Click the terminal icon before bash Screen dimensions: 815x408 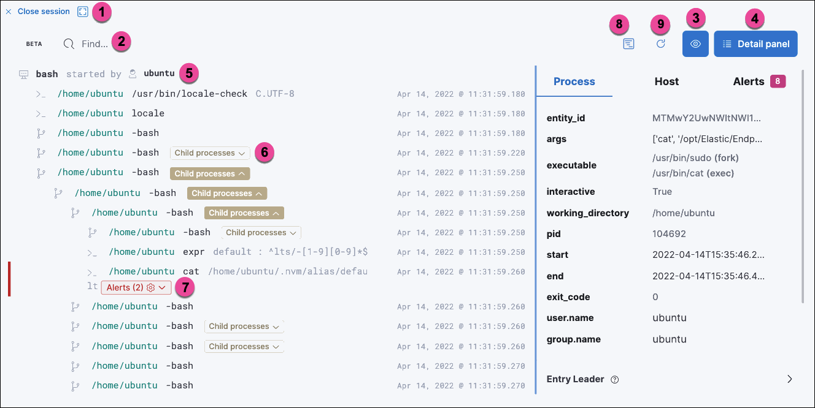click(x=23, y=74)
